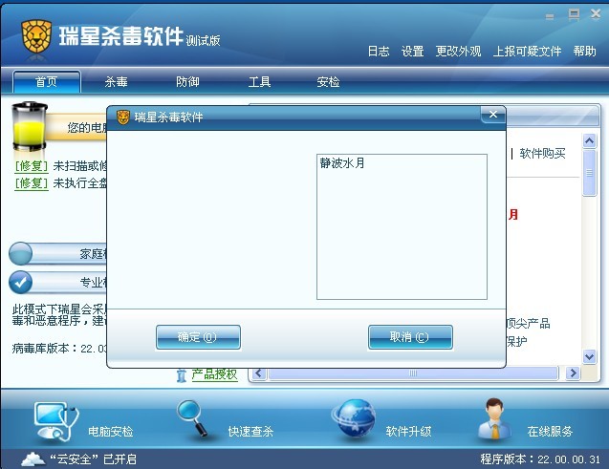Click the second [修复] link for full scan
The width and height of the screenshot is (609, 469).
pos(31,183)
